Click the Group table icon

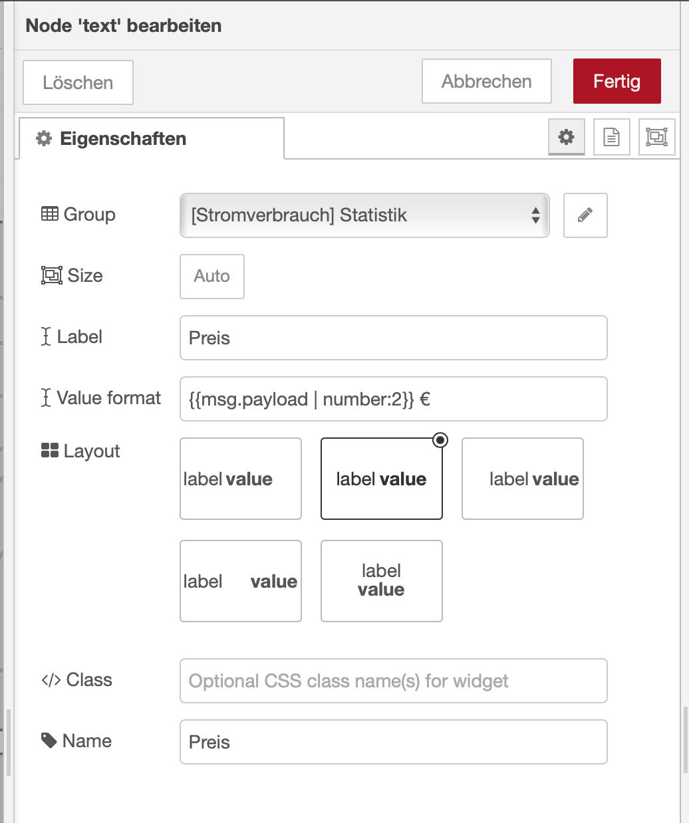coord(50,214)
